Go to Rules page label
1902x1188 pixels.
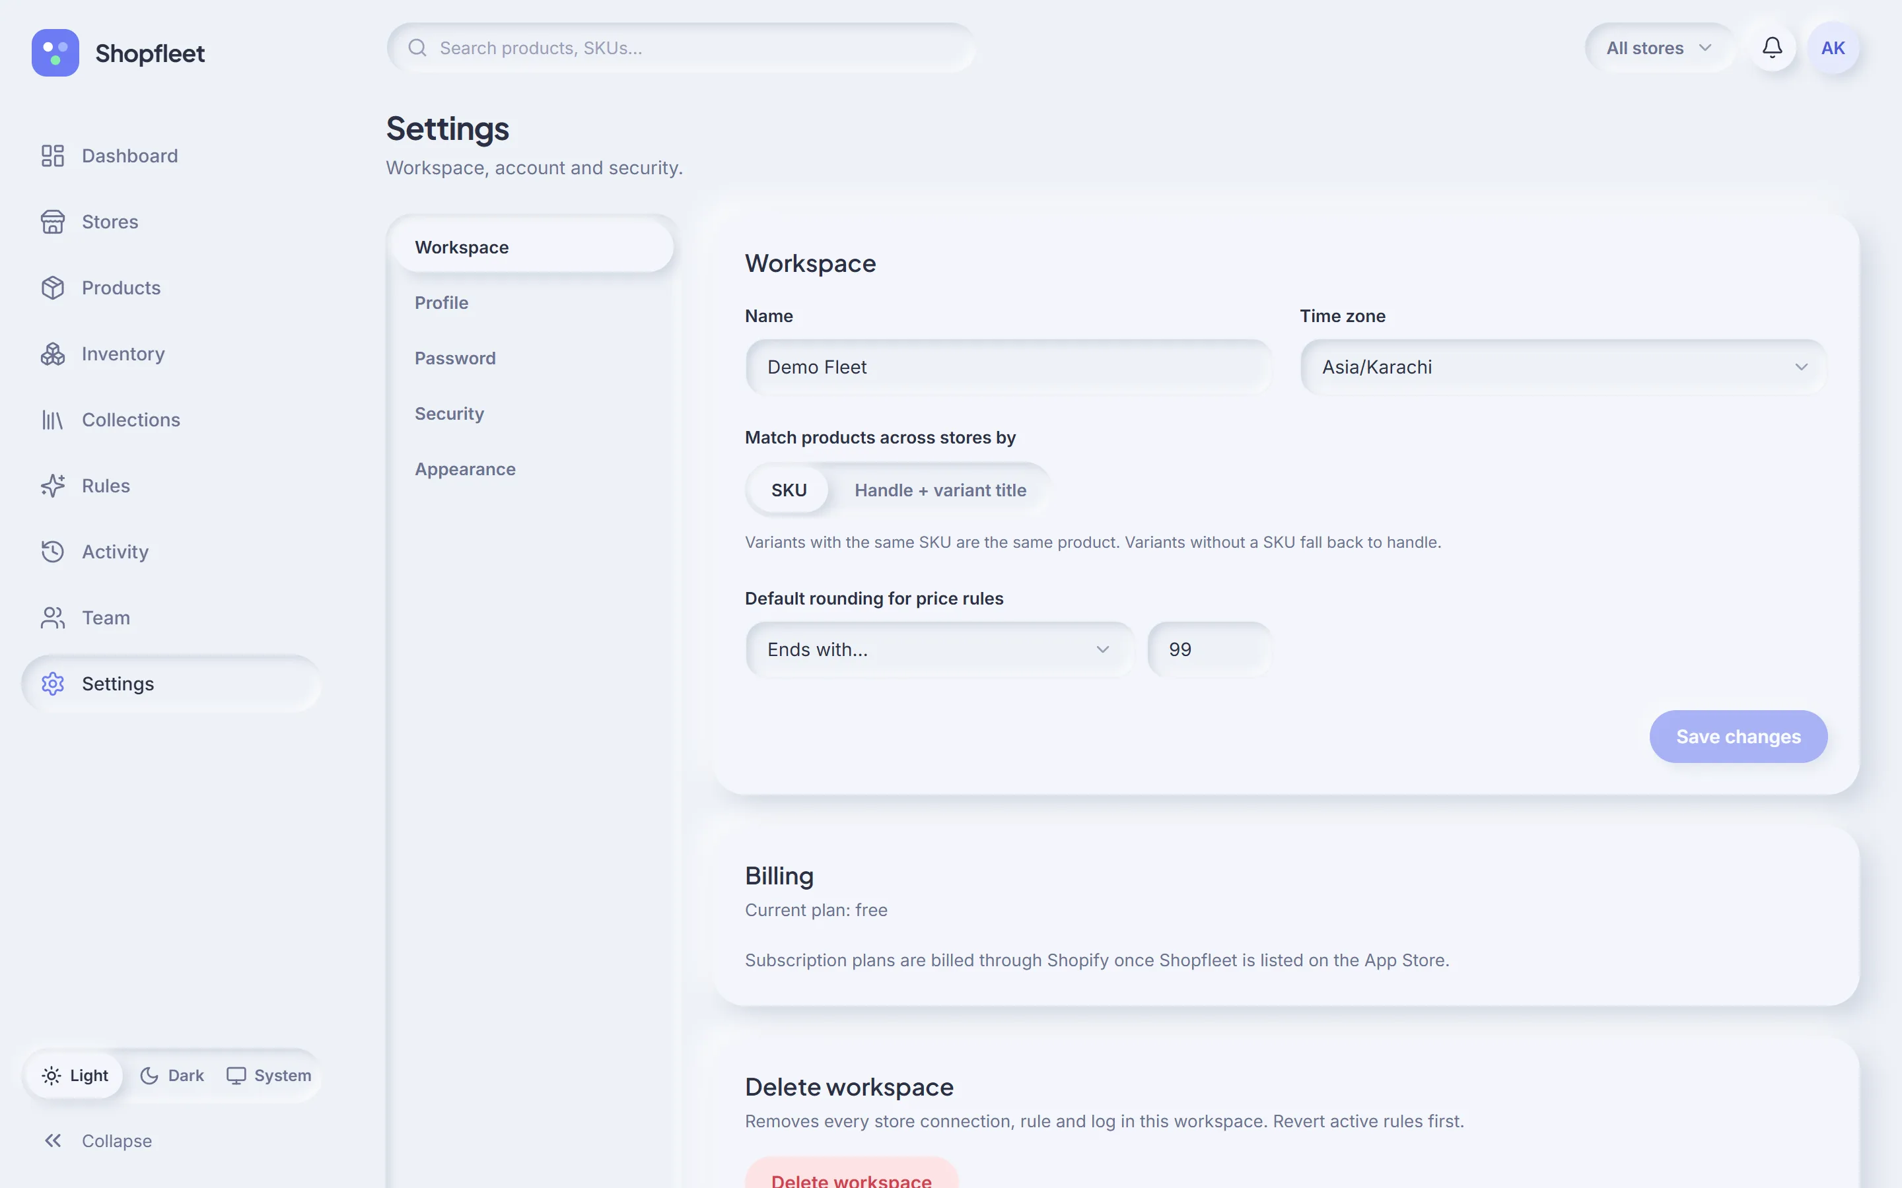tap(106, 486)
